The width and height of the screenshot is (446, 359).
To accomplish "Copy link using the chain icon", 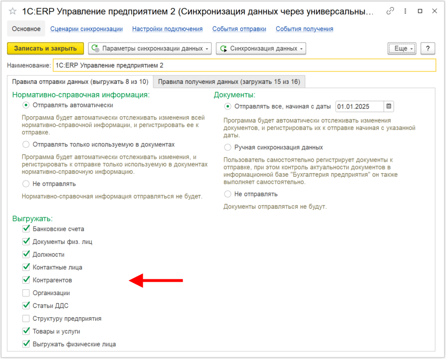I will [390, 11].
